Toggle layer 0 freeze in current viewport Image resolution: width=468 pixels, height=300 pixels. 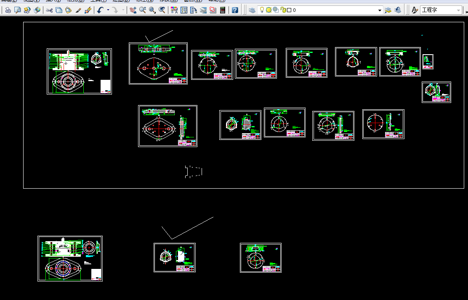pos(276,10)
